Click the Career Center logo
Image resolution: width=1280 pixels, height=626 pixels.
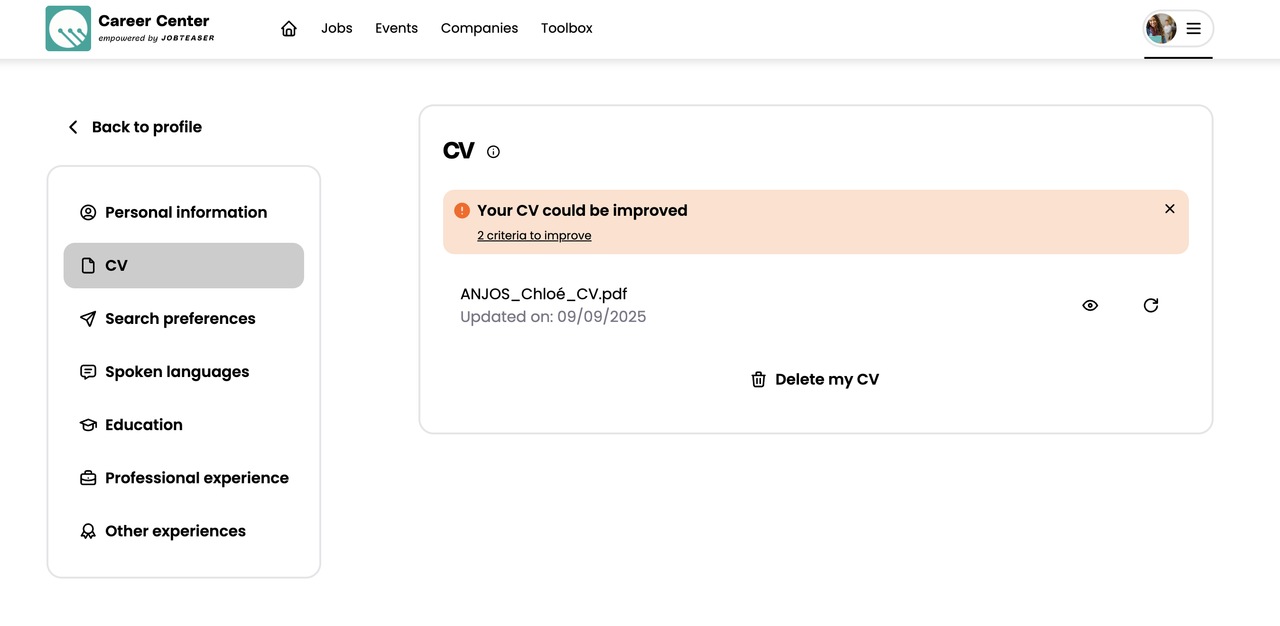[68, 28]
